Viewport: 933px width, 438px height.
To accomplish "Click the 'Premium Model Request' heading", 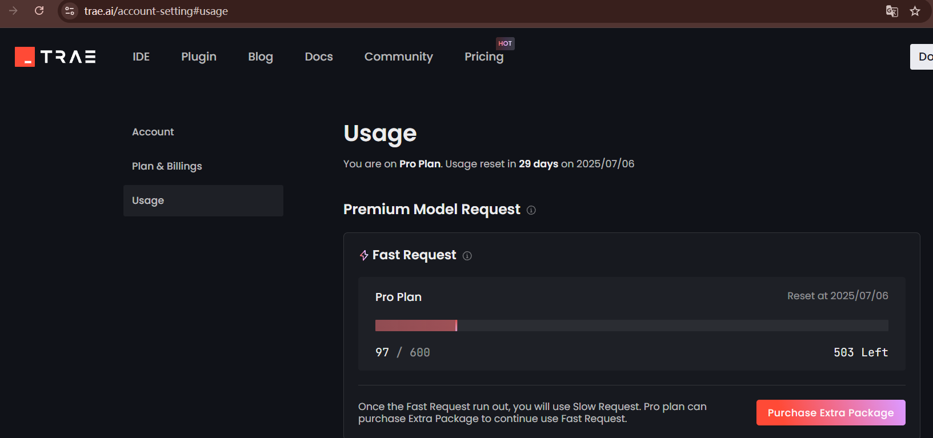I will tap(432, 210).
